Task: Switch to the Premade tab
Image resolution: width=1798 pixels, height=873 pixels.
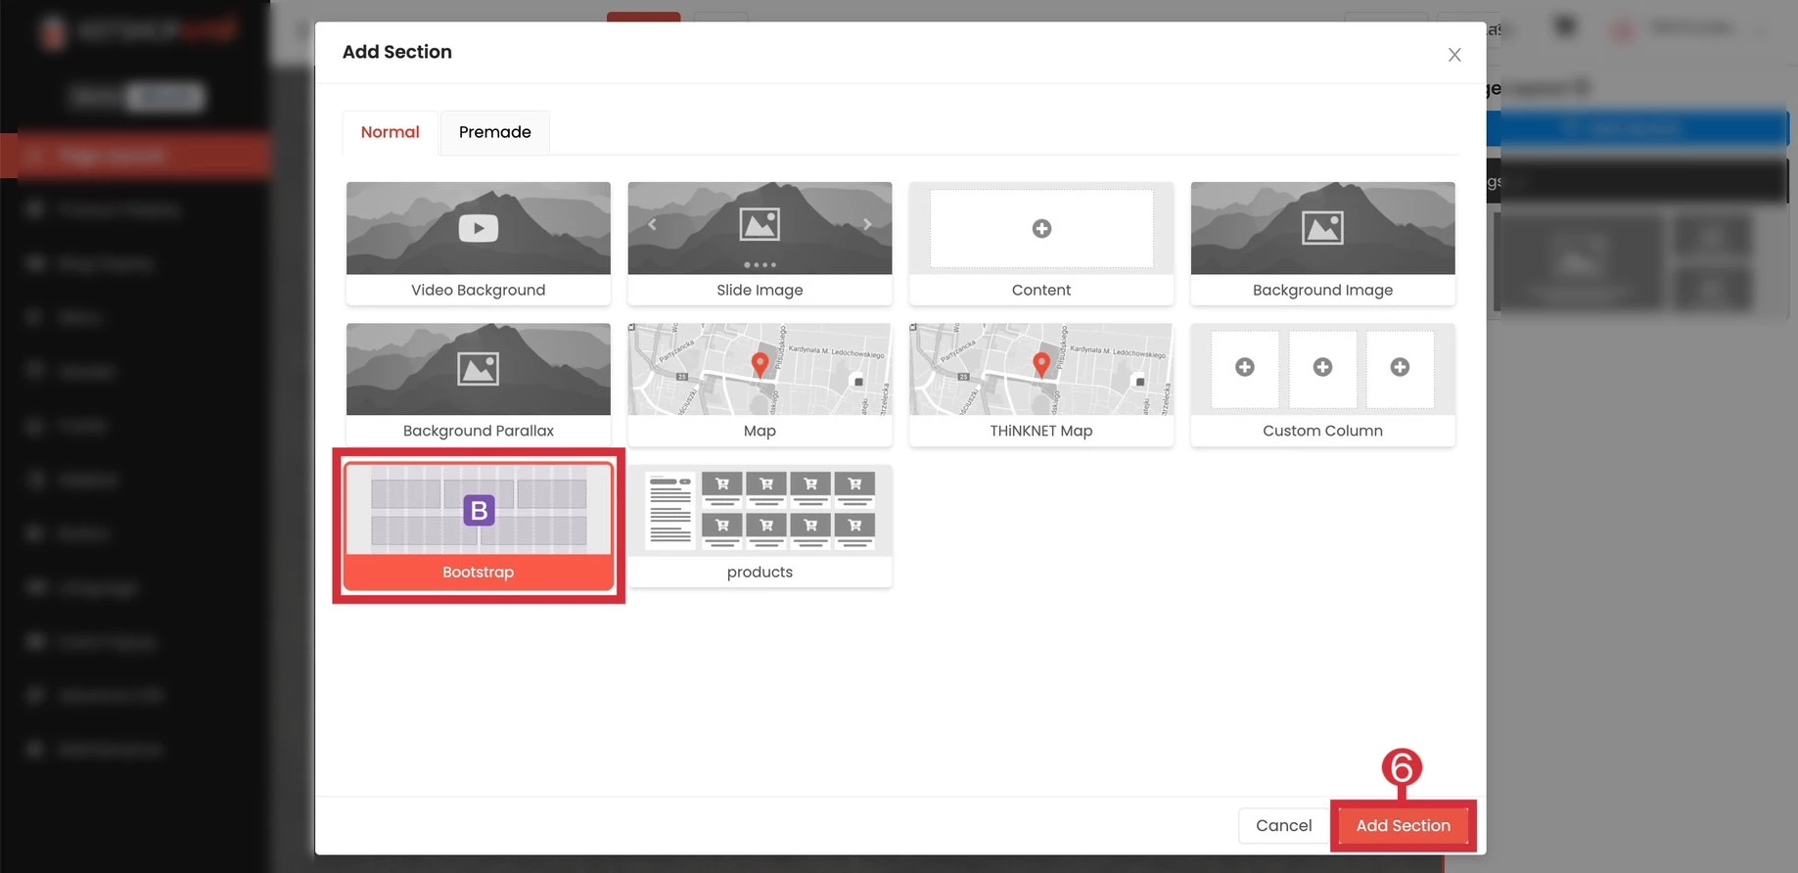Action: pyautogui.click(x=494, y=132)
